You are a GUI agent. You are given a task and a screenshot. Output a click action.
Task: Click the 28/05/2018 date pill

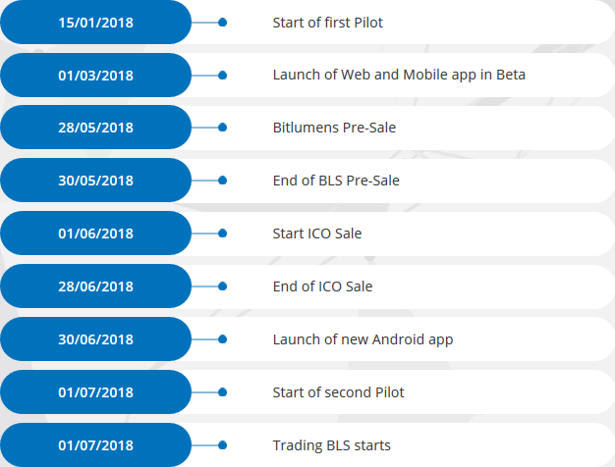click(95, 128)
